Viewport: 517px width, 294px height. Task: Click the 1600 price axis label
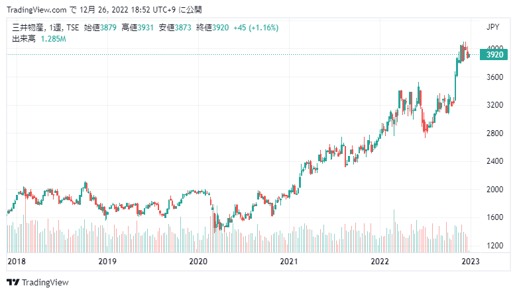point(495,217)
